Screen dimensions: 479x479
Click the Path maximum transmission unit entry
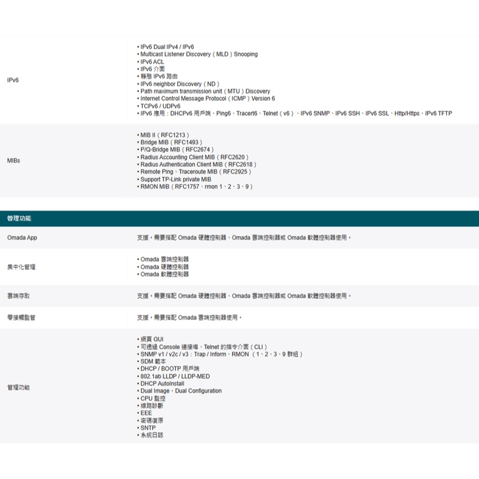(x=205, y=91)
